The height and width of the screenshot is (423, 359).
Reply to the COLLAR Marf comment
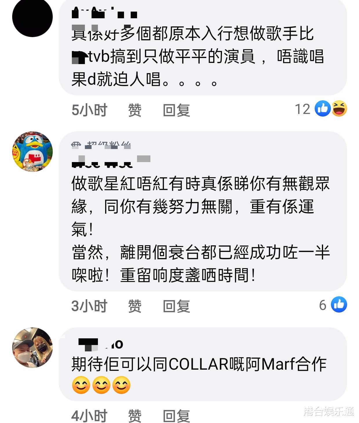(176, 416)
